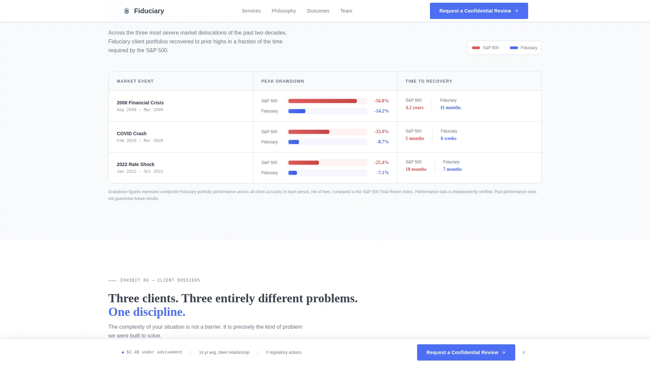
Task: Click the Peak Drawdown column header
Action: point(283,81)
